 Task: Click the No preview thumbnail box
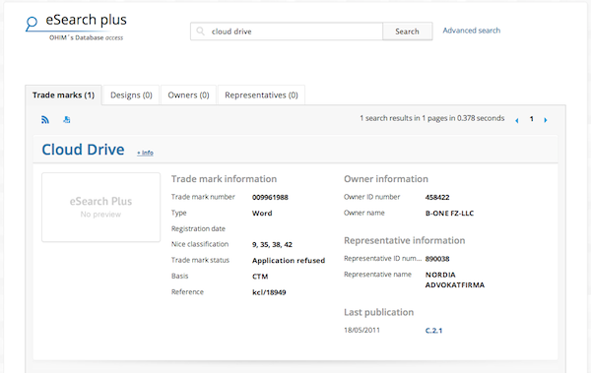pyautogui.click(x=101, y=208)
